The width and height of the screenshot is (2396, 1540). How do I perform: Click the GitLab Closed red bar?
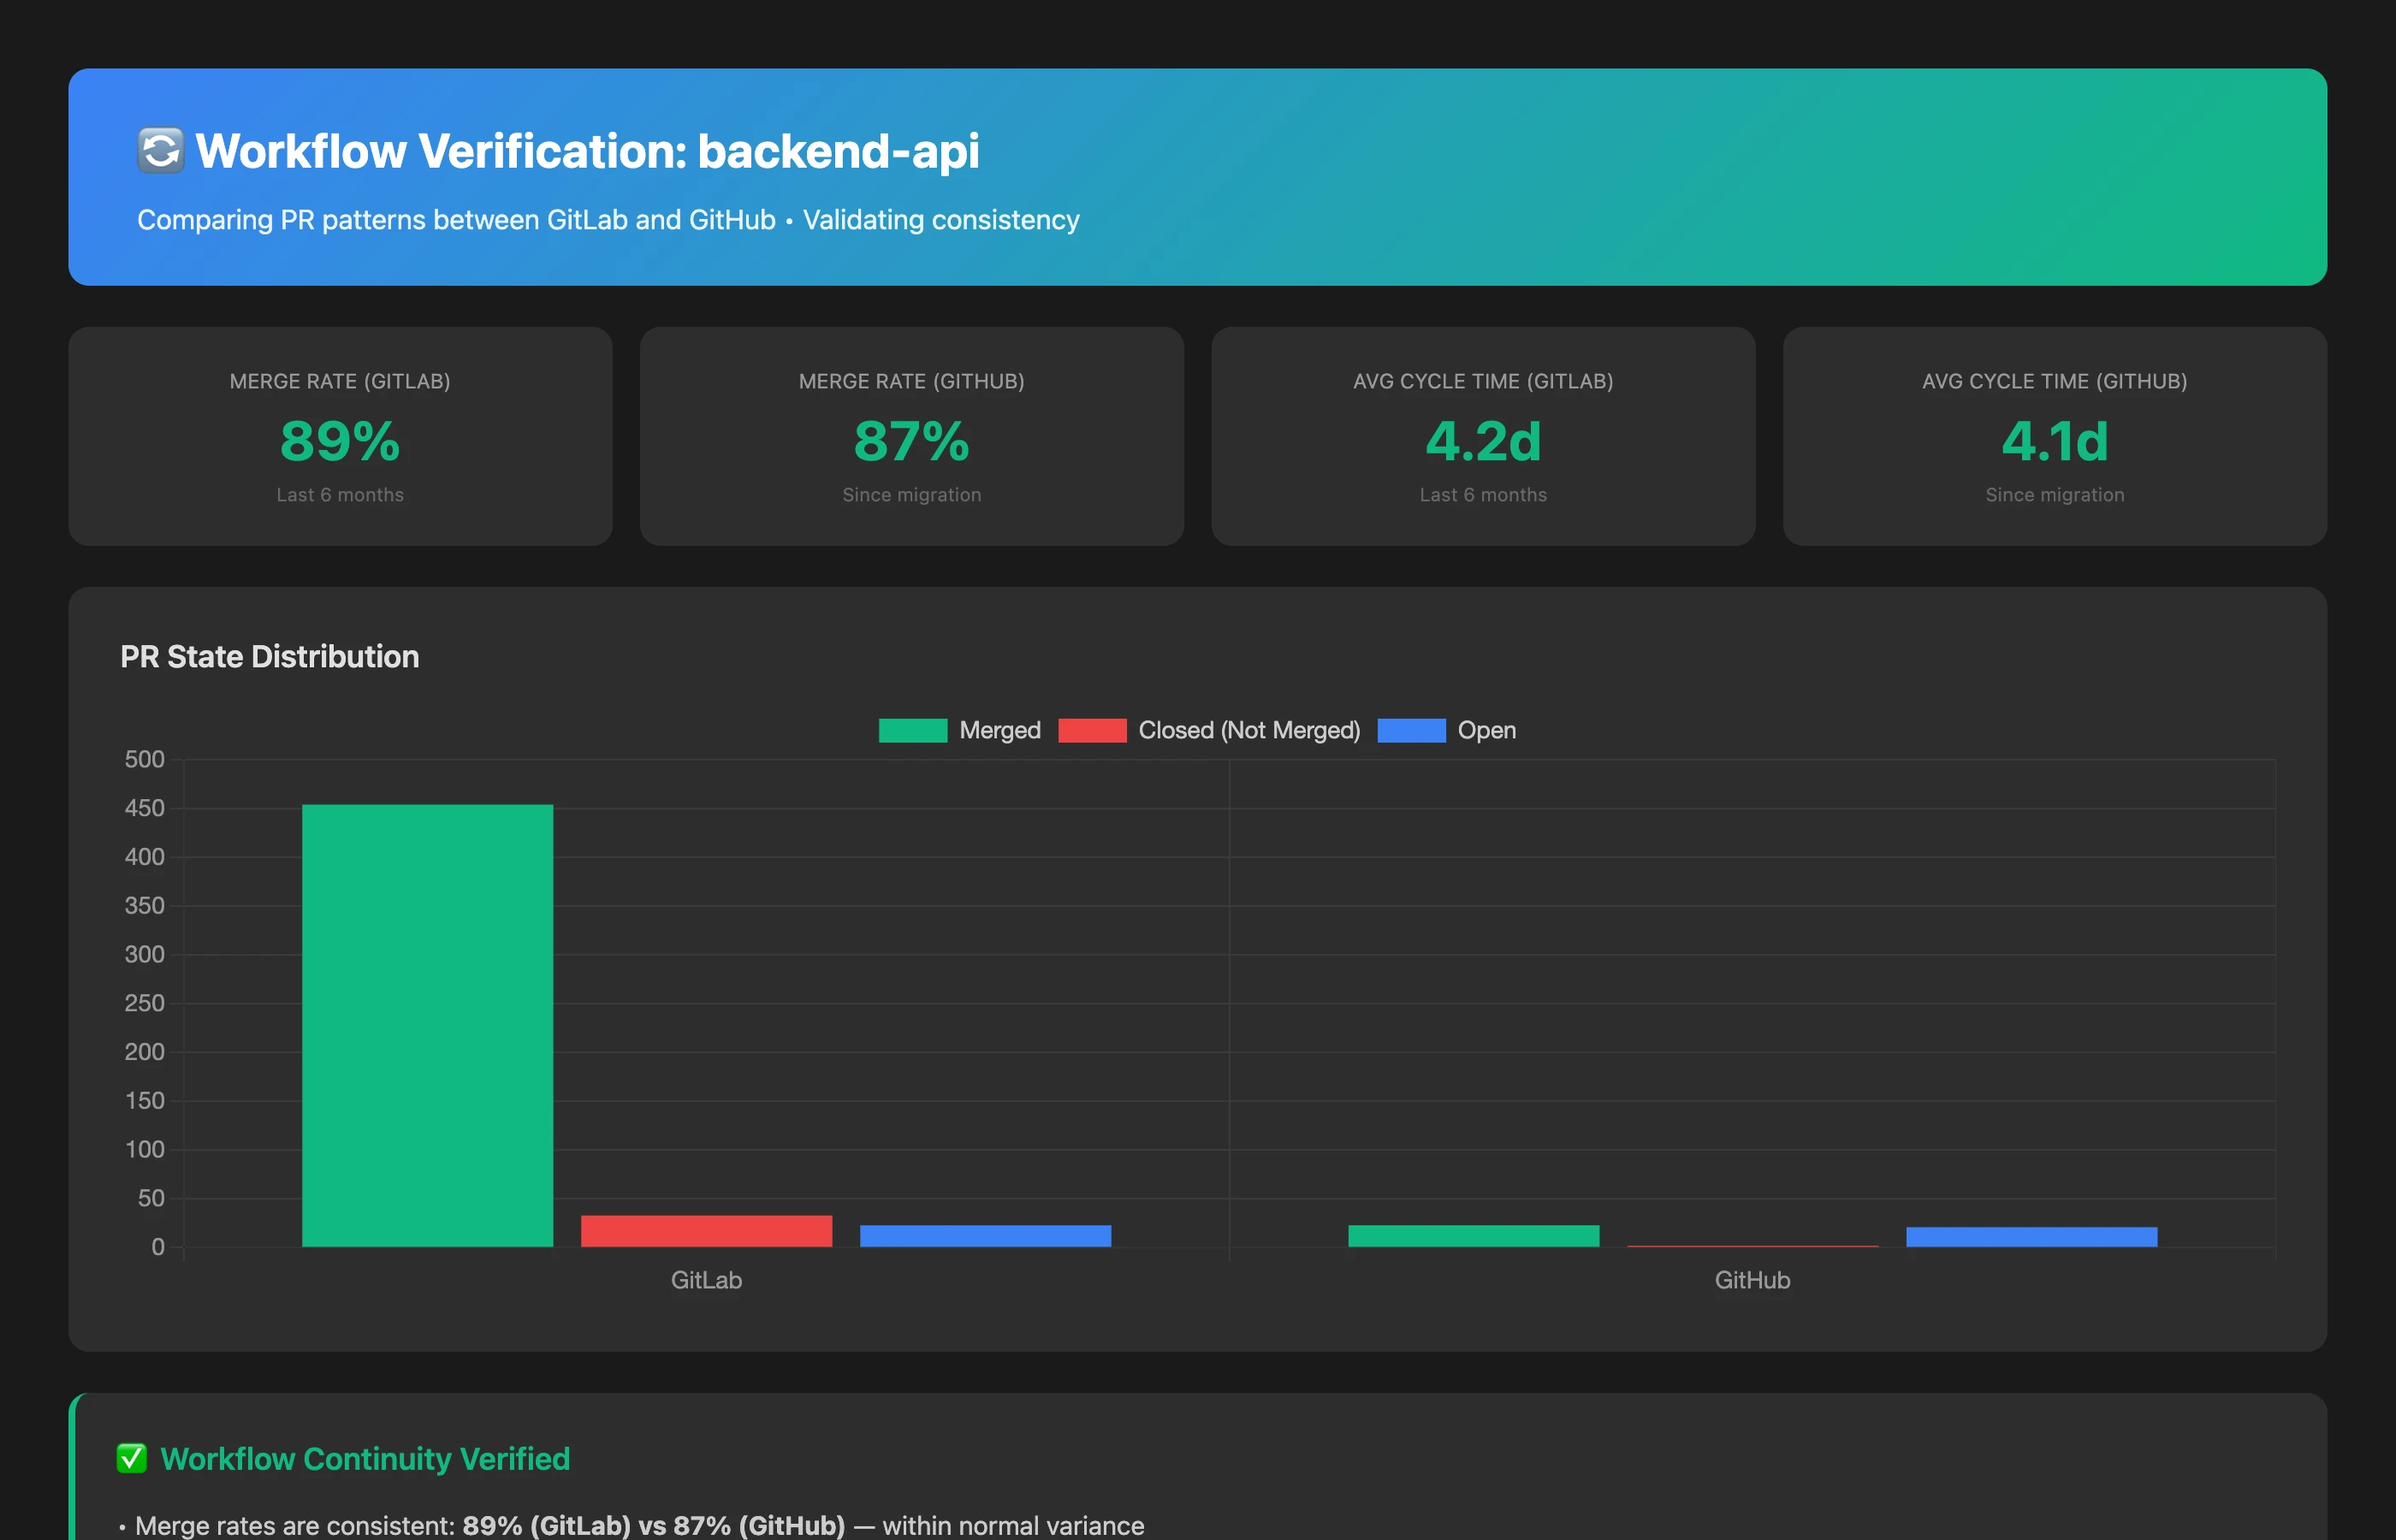coord(706,1231)
